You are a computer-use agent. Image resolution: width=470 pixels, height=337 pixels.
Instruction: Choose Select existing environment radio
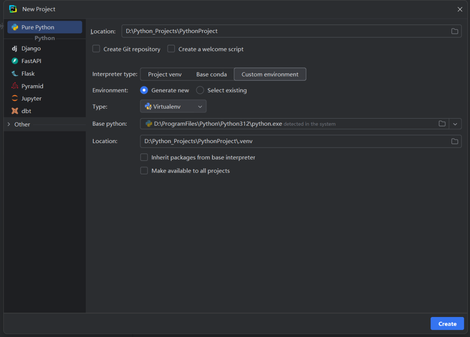(x=200, y=90)
